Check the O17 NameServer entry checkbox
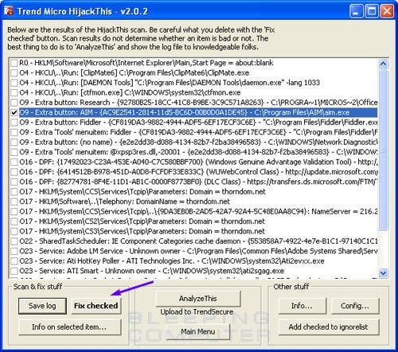The width and height of the screenshot is (398, 352). click(14, 212)
